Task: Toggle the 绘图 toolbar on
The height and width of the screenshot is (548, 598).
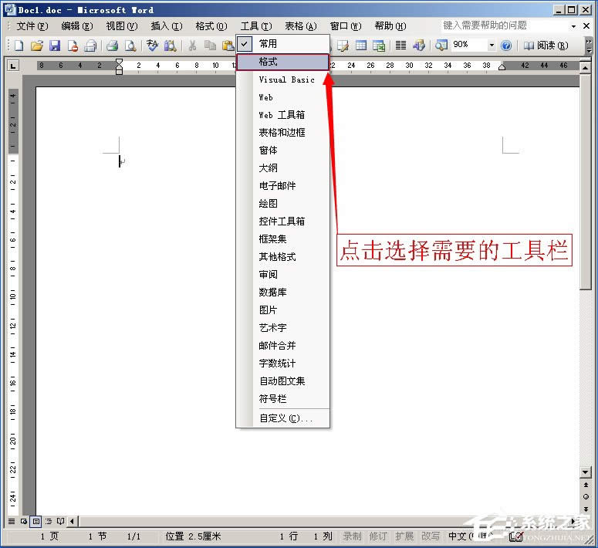Action: (268, 204)
